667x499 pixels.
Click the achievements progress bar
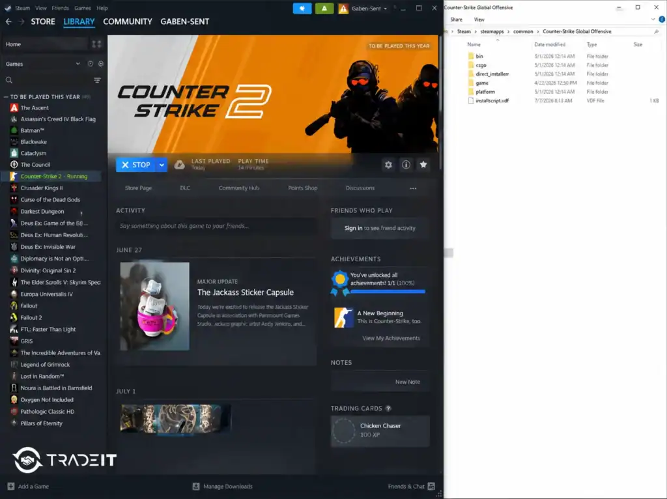pyautogui.click(x=388, y=291)
